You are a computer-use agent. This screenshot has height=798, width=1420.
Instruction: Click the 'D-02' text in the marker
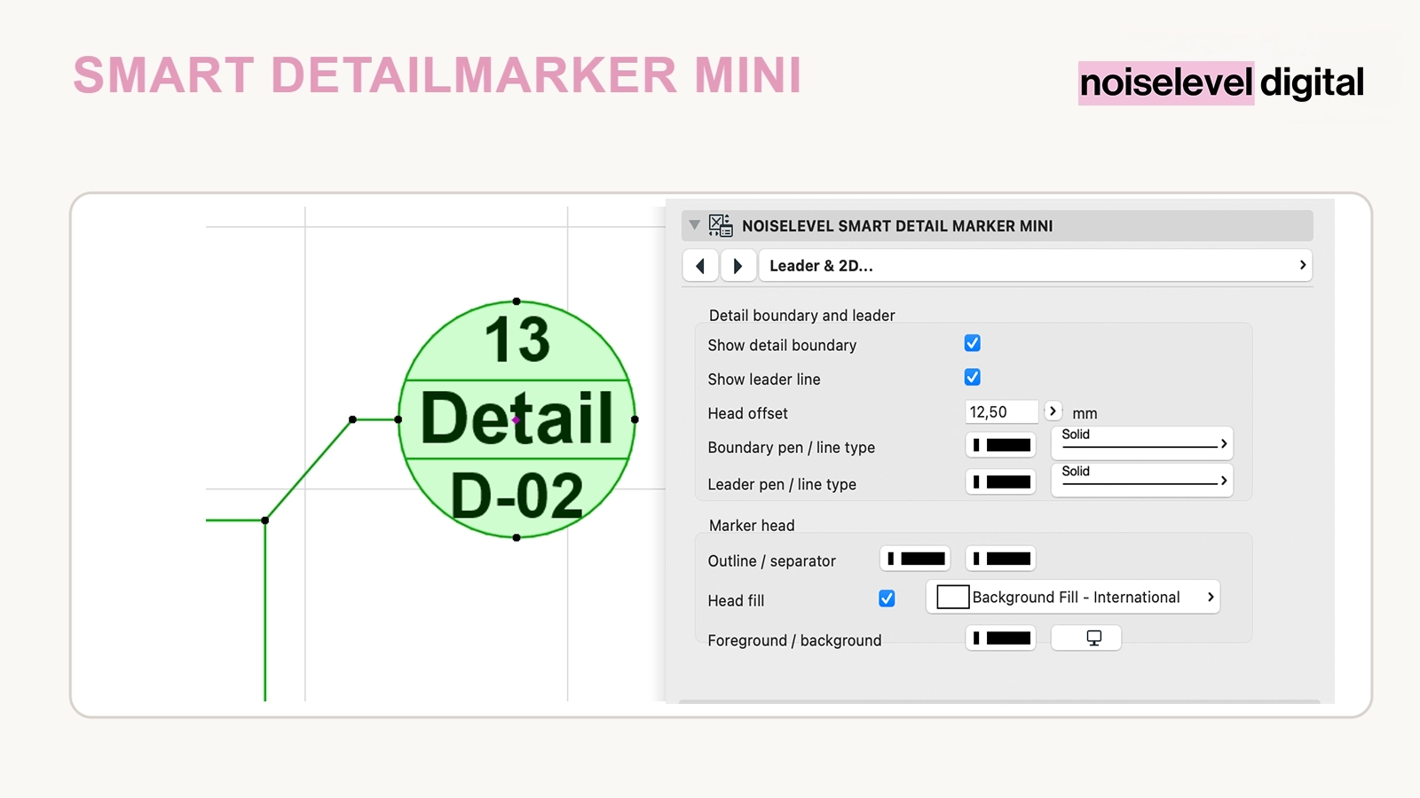[517, 496]
